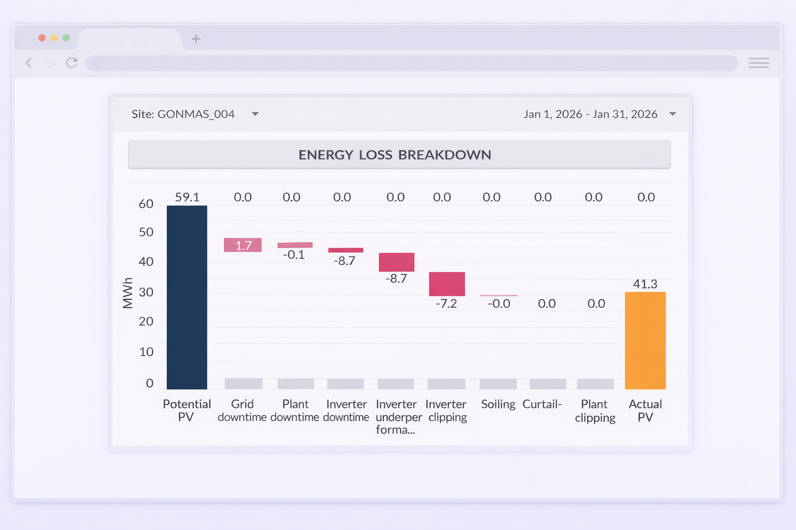796x530 pixels.
Task: Click the -7.2 value label
Action: click(x=446, y=303)
